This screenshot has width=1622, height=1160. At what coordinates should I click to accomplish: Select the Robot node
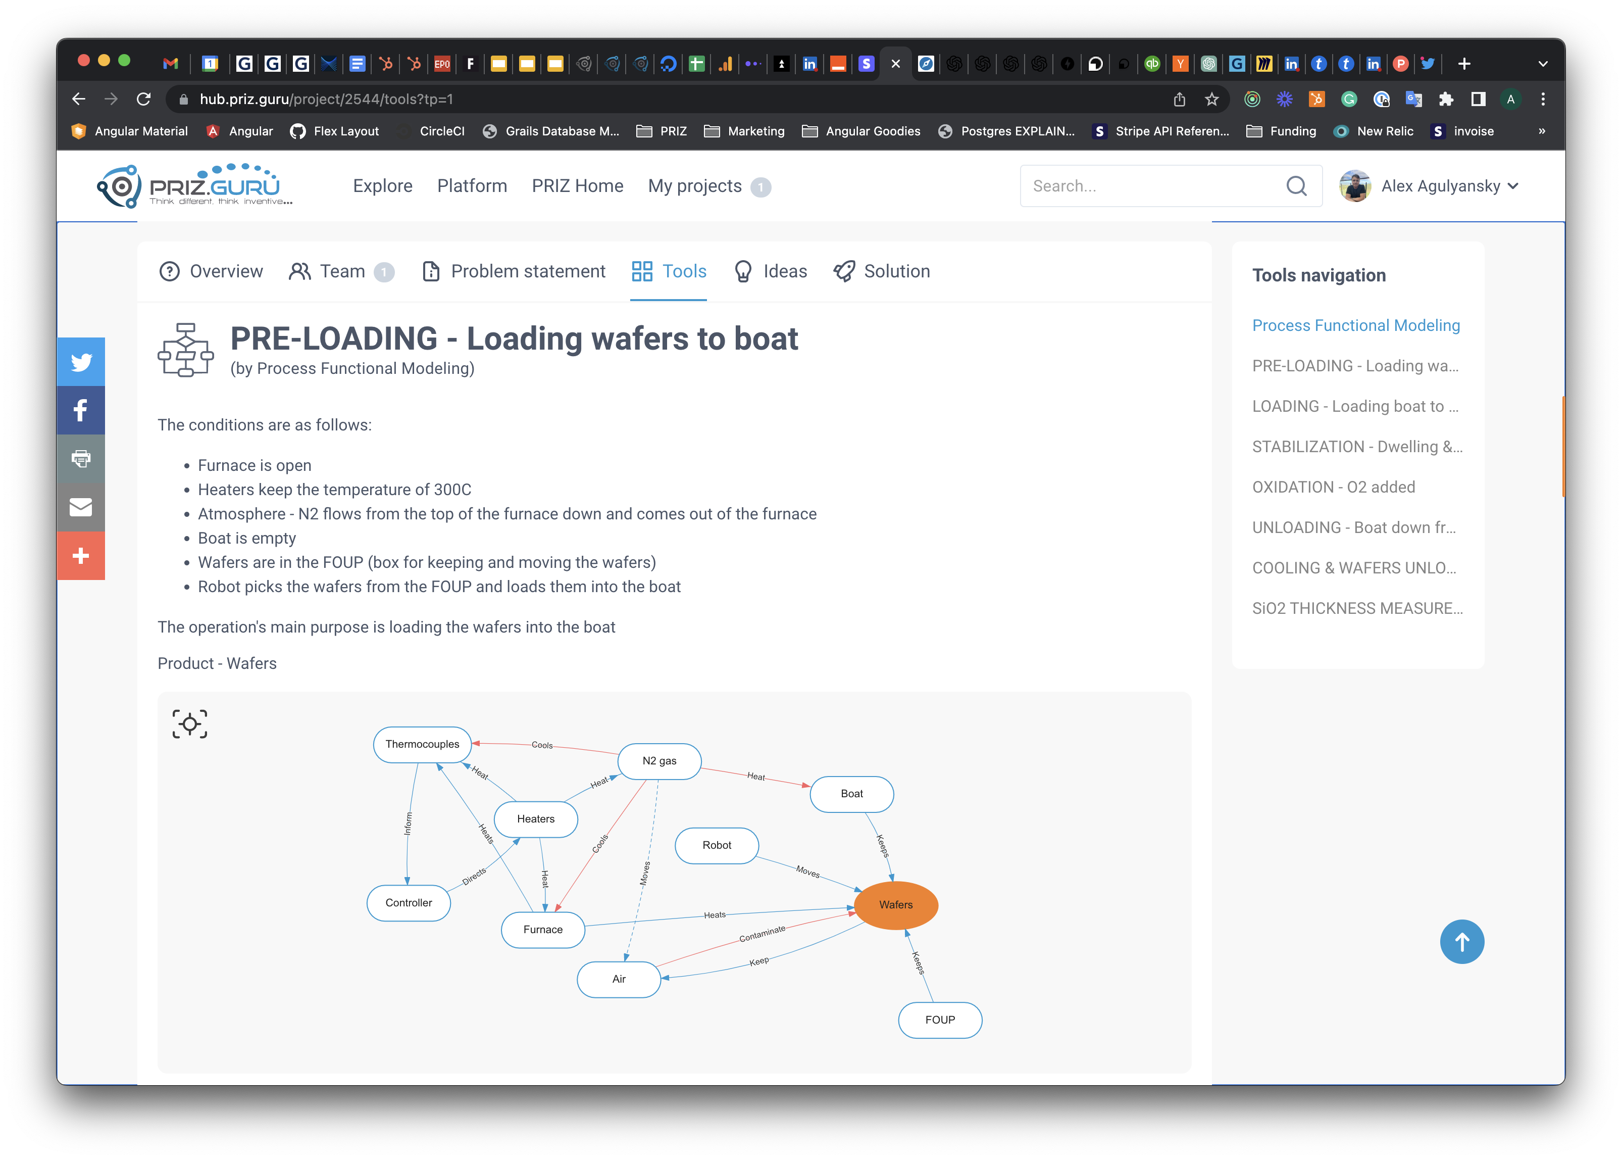click(716, 845)
